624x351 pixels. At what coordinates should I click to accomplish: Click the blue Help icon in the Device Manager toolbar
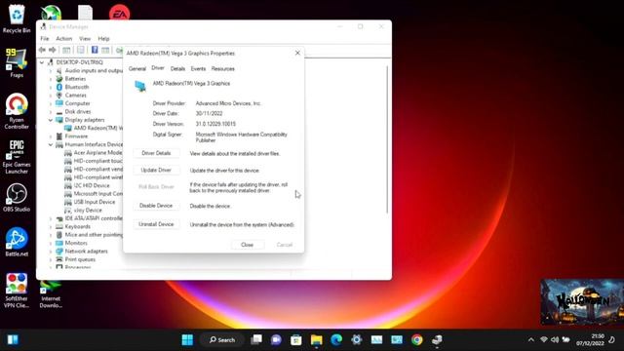pyautogui.click(x=95, y=50)
